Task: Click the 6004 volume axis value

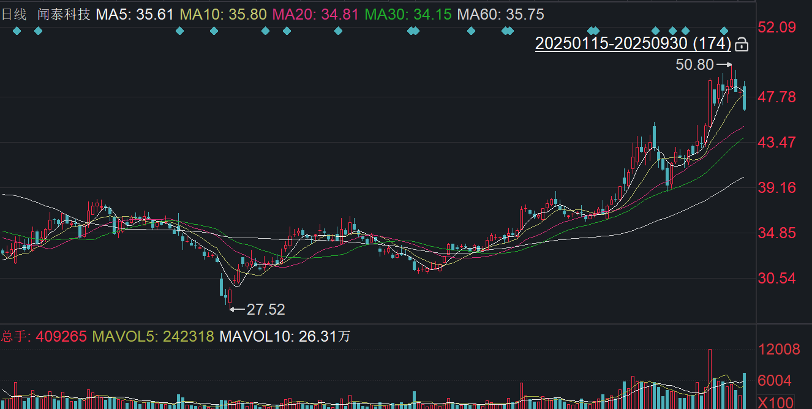Action: click(775, 381)
